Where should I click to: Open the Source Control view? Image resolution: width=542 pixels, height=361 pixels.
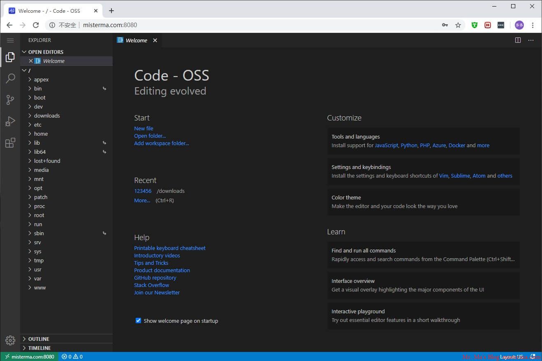coord(10,100)
